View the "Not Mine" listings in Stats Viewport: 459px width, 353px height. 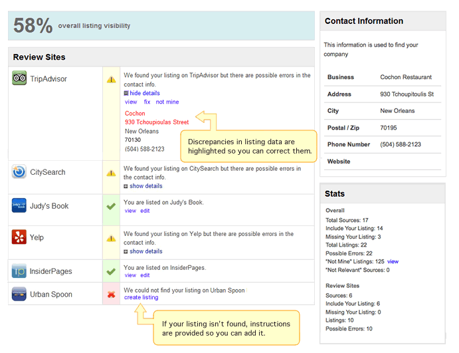pos(393,262)
